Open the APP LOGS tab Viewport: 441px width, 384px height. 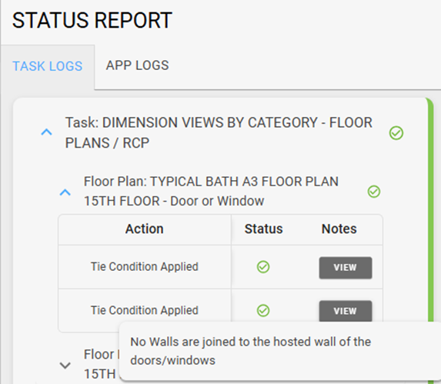137,65
